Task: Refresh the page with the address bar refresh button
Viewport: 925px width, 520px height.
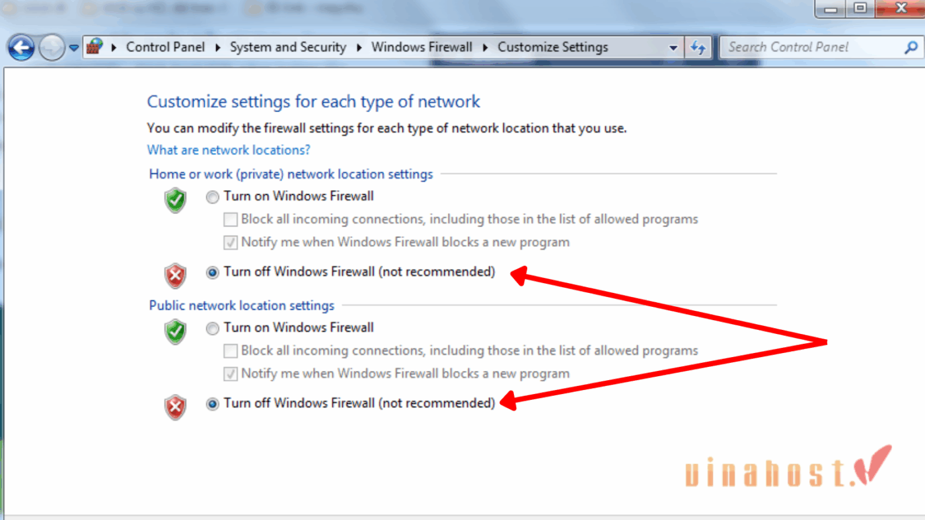Action: tap(698, 47)
